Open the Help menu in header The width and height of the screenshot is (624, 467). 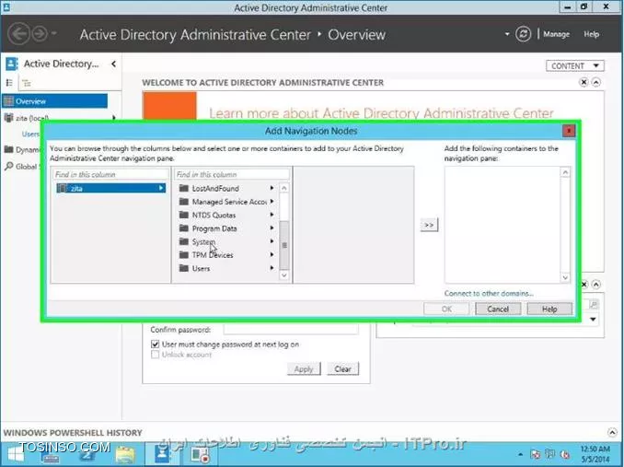pos(591,34)
